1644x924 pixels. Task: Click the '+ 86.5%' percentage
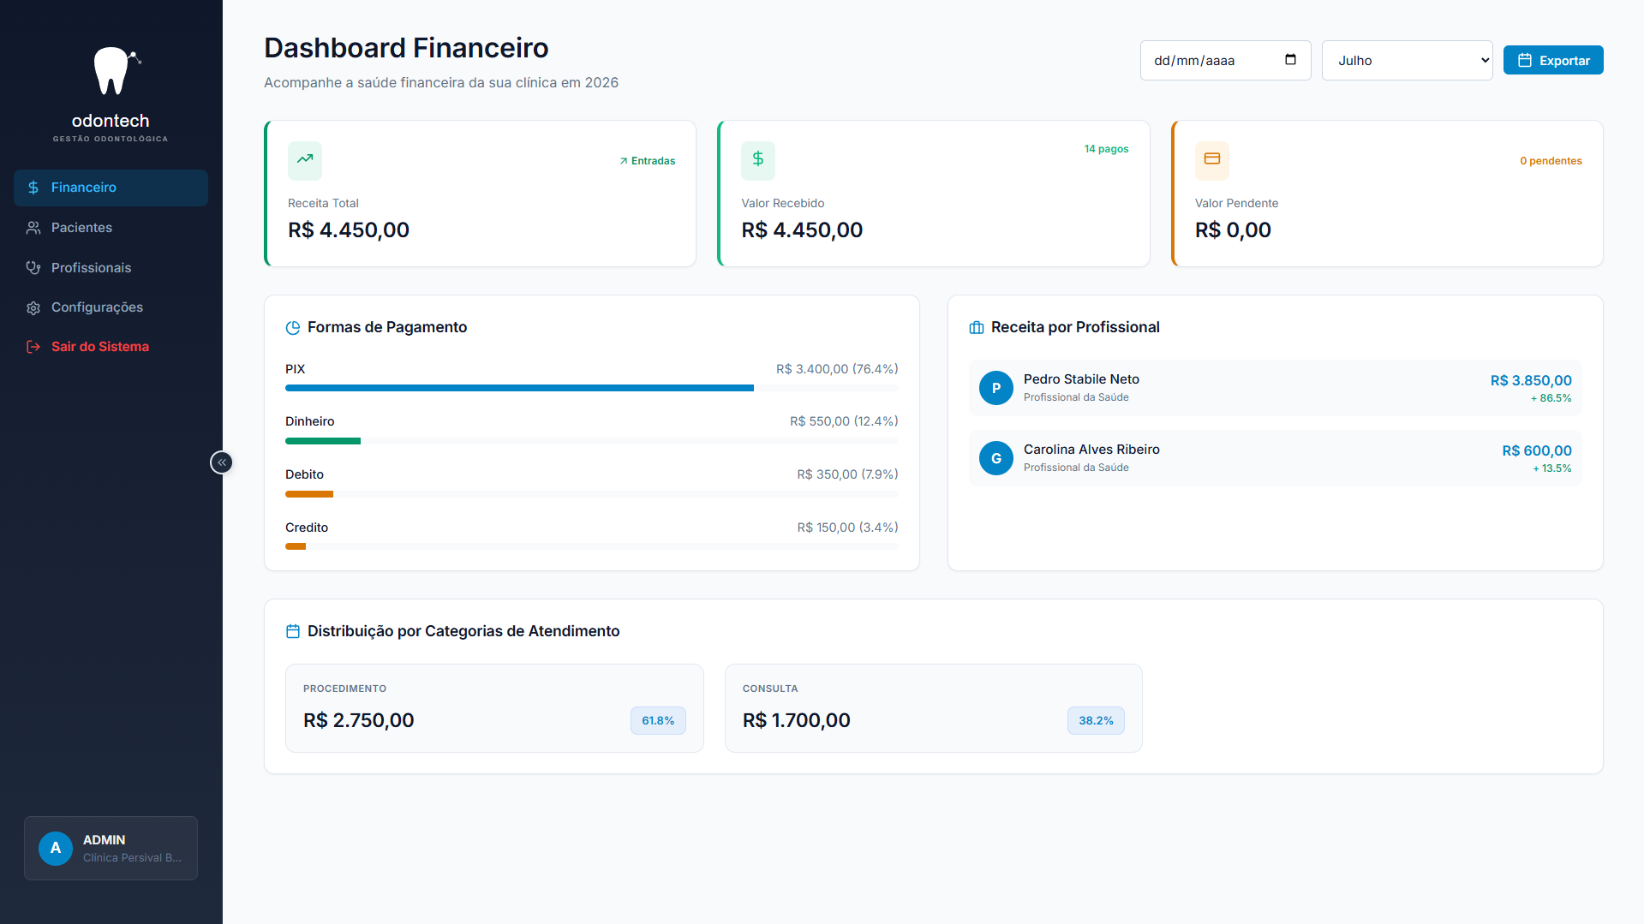pyautogui.click(x=1551, y=398)
